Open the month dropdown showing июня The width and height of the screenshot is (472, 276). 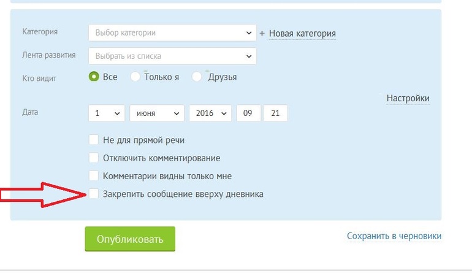click(156, 113)
